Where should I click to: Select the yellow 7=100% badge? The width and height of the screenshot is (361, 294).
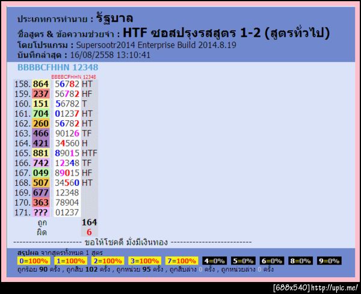[182, 261]
